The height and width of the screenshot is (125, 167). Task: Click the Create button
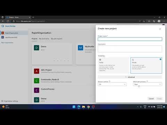pyautogui.click(x=159, y=99)
